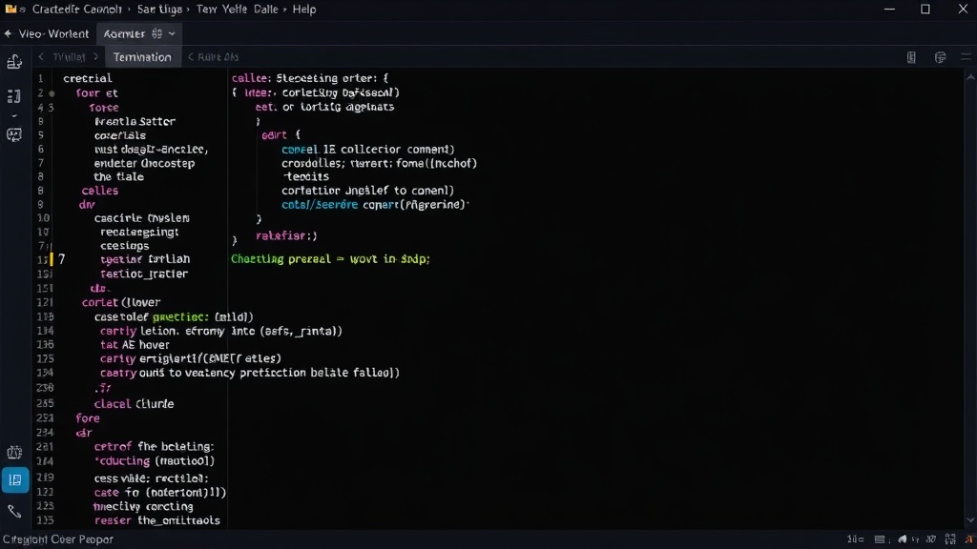Click the bell-shaped icon in status bar

[903, 539]
